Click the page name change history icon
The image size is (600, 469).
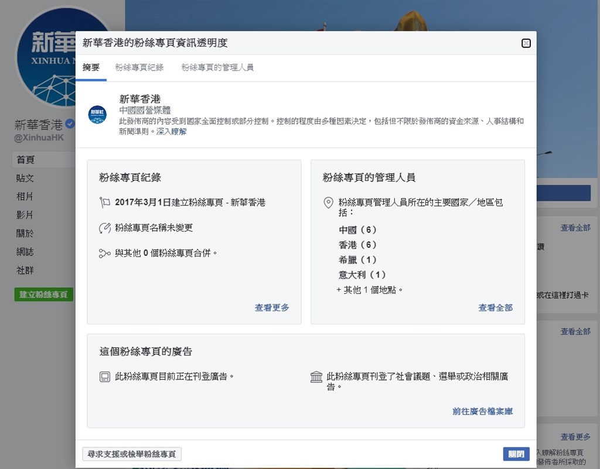point(104,228)
